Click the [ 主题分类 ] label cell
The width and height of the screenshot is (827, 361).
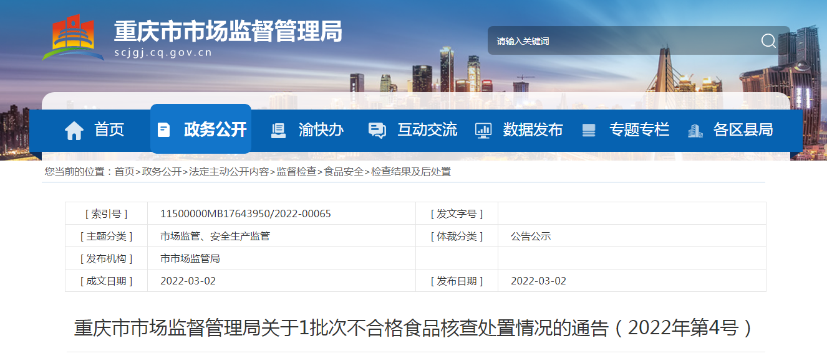[x=106, y=237]
